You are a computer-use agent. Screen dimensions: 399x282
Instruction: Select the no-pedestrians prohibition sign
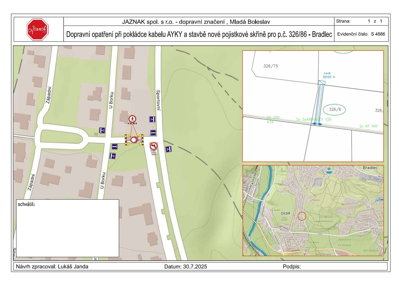(132, 119)
